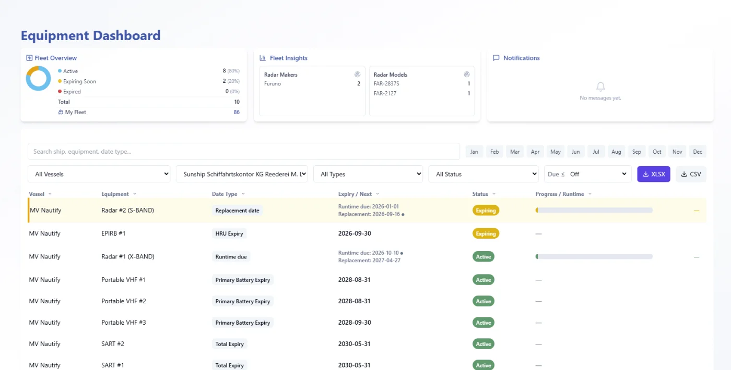Click the Active badge on Radar #1 row
731x370 pixels.
tap(484, 256)
